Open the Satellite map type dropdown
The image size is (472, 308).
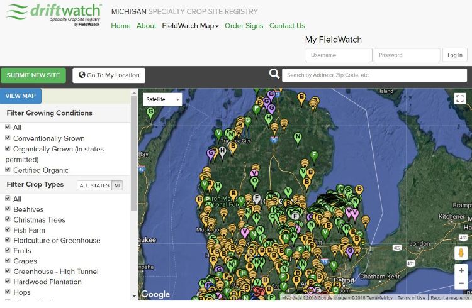[x=162, y=99]
